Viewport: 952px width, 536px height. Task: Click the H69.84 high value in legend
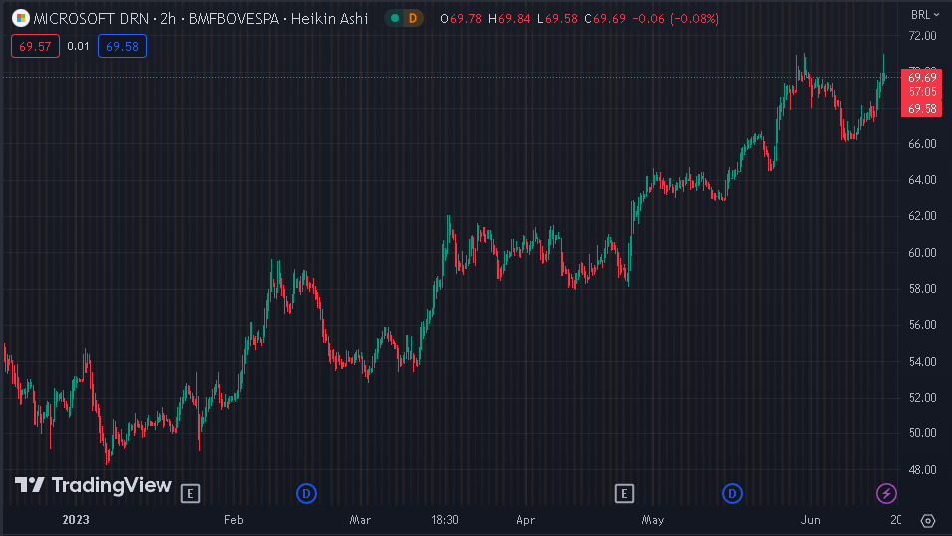click(x=509, y=19)
